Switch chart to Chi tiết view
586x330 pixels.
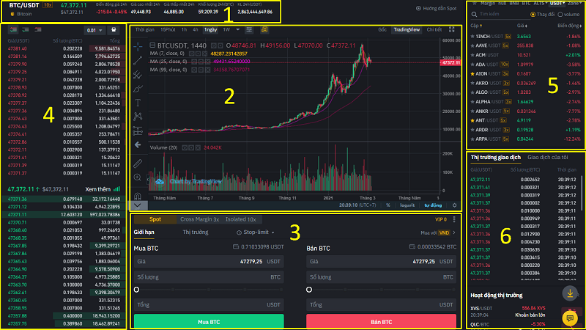click(434, 29)
